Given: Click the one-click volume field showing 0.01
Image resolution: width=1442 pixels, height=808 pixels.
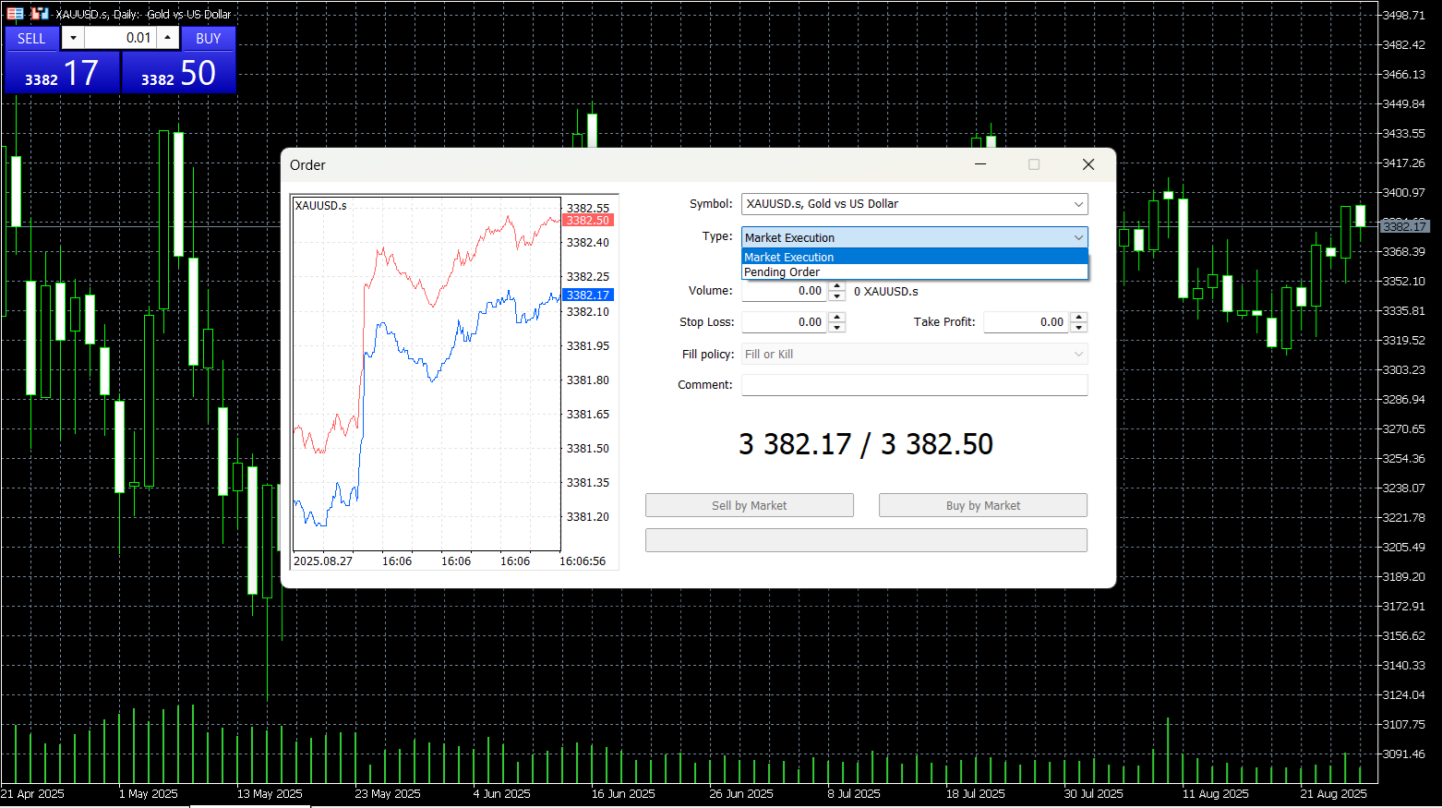Looking at the screenshot, I should click(120, 38).
